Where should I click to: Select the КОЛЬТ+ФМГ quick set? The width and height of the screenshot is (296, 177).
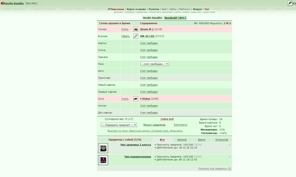209,12
